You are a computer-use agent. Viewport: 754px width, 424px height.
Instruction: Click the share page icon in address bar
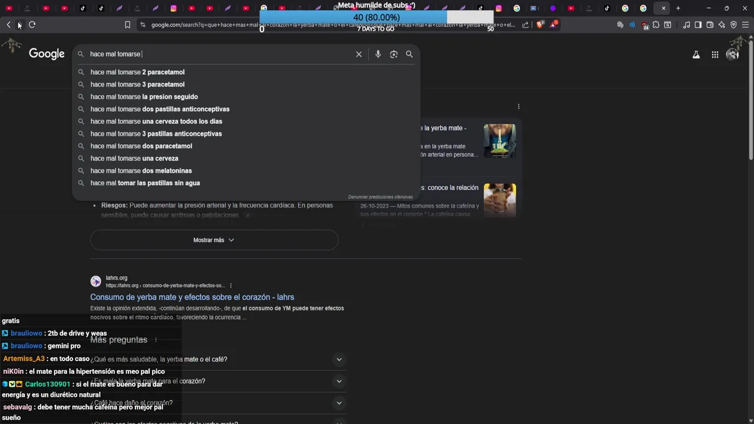point(525,25)
